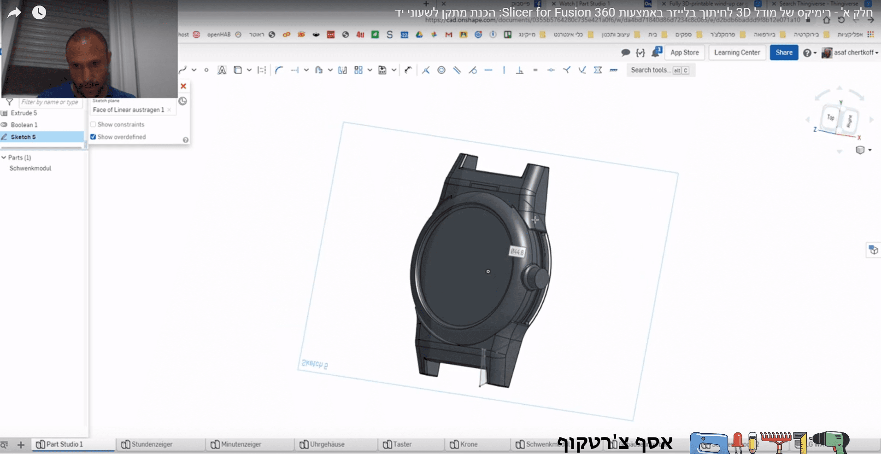
Task: Expand the Use tool dropdown arrow
Action: tap(249, 70)
